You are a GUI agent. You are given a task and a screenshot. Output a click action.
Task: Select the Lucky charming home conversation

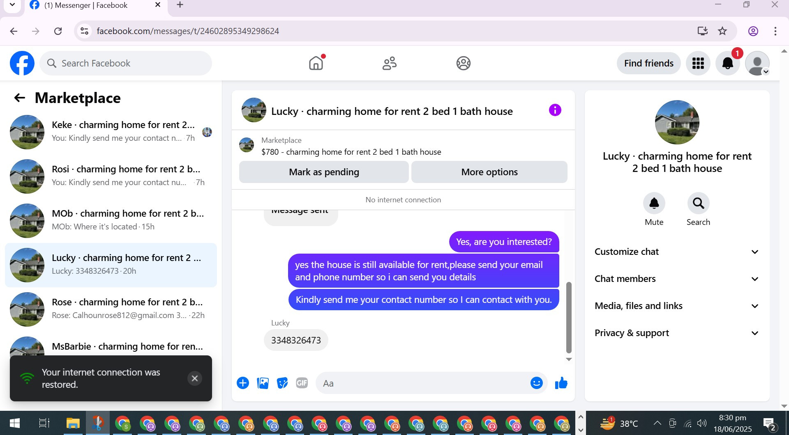pos(111,265)
